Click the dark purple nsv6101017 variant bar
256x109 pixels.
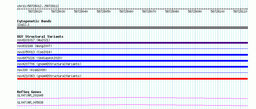click(132, 43)
